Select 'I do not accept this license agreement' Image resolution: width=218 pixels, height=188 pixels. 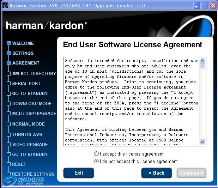click(x=97, y=161)
